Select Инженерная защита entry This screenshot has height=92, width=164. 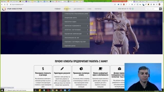(76, 22)
